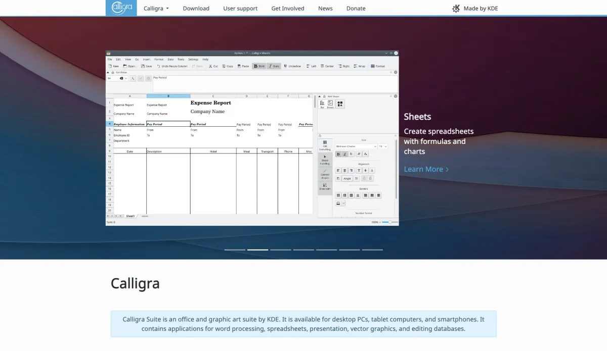Click the zoom slider in Sheets status bar

pos(390,222)
